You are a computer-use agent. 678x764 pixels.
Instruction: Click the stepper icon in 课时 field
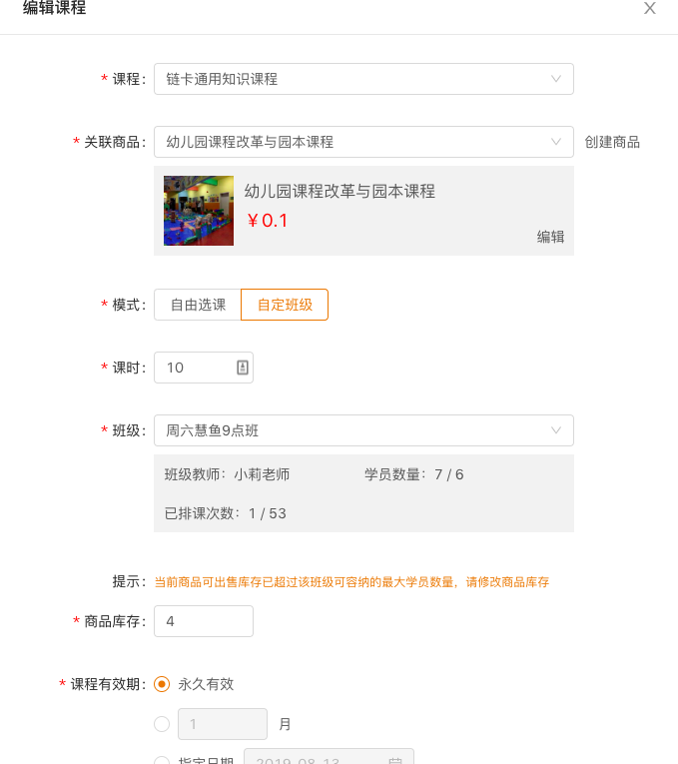242,368
